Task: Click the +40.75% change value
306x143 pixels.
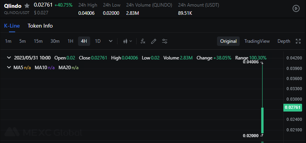Action: pyautogui.click(x=63, y=5)
